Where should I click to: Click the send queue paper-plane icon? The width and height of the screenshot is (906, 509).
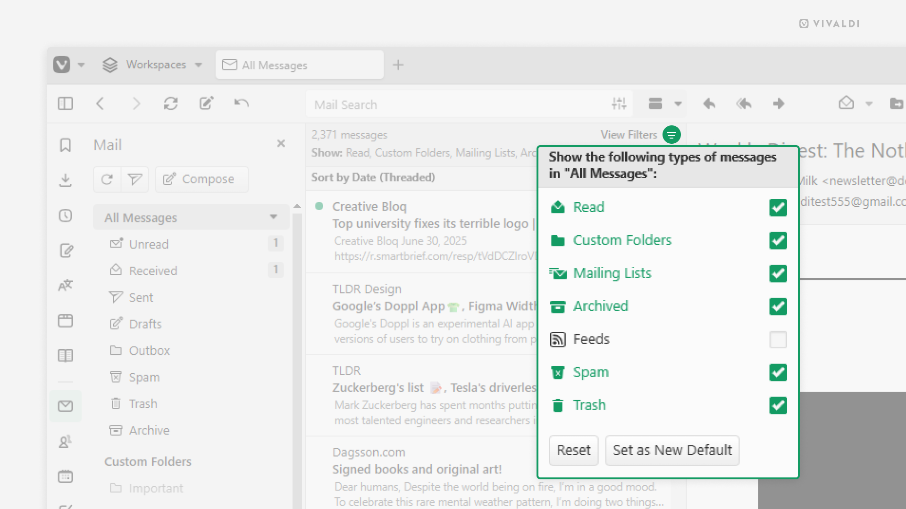[135, 180]
